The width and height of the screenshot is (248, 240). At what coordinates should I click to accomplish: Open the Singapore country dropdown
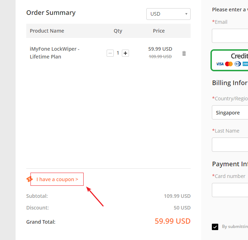point(230,112)
